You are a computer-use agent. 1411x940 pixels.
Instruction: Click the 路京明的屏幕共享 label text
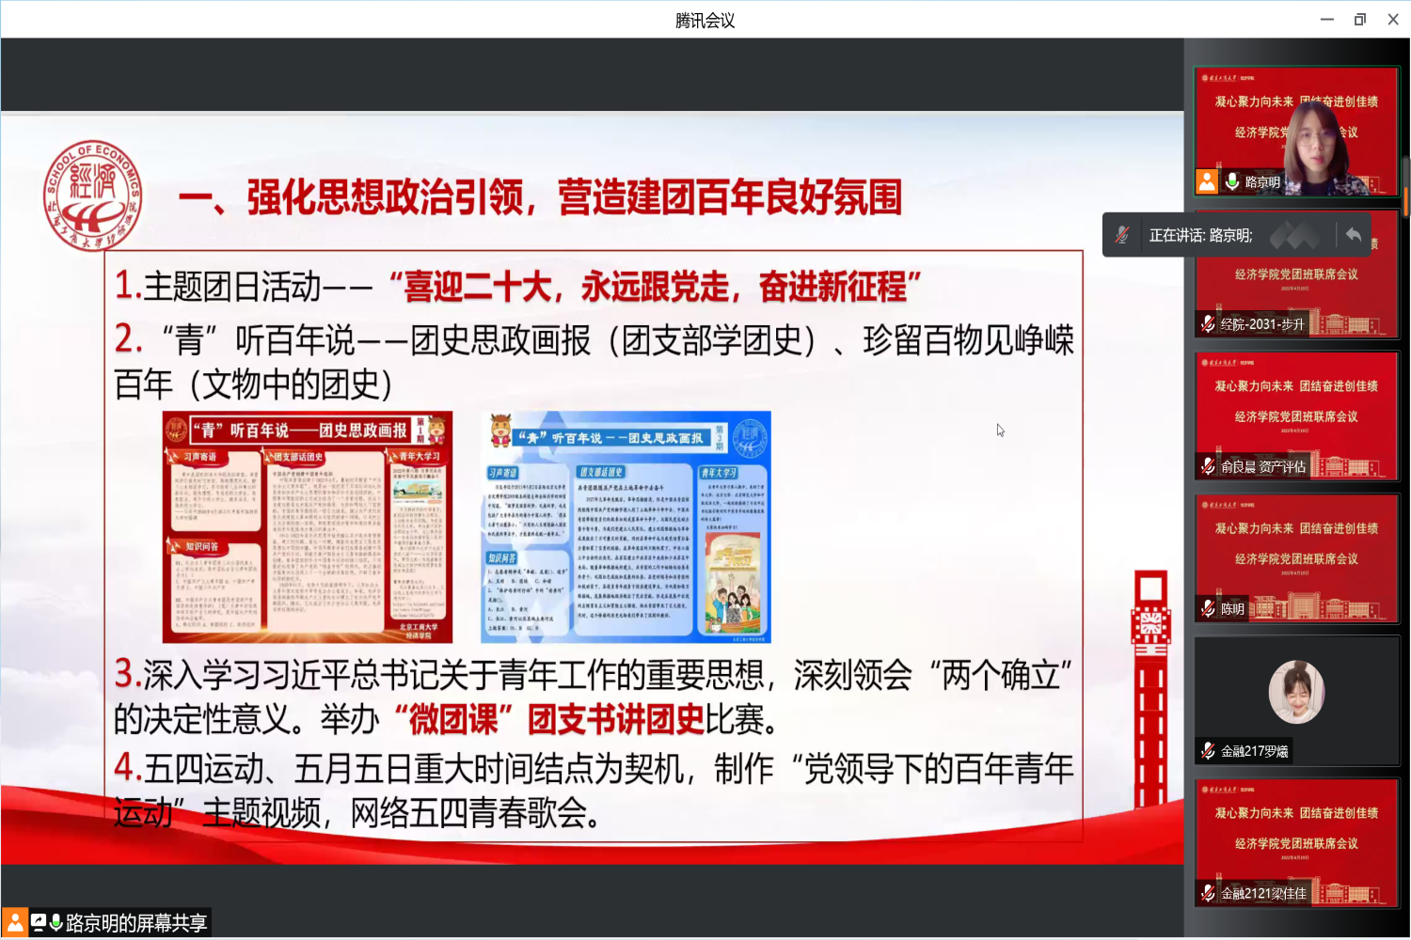pos(136,923)
